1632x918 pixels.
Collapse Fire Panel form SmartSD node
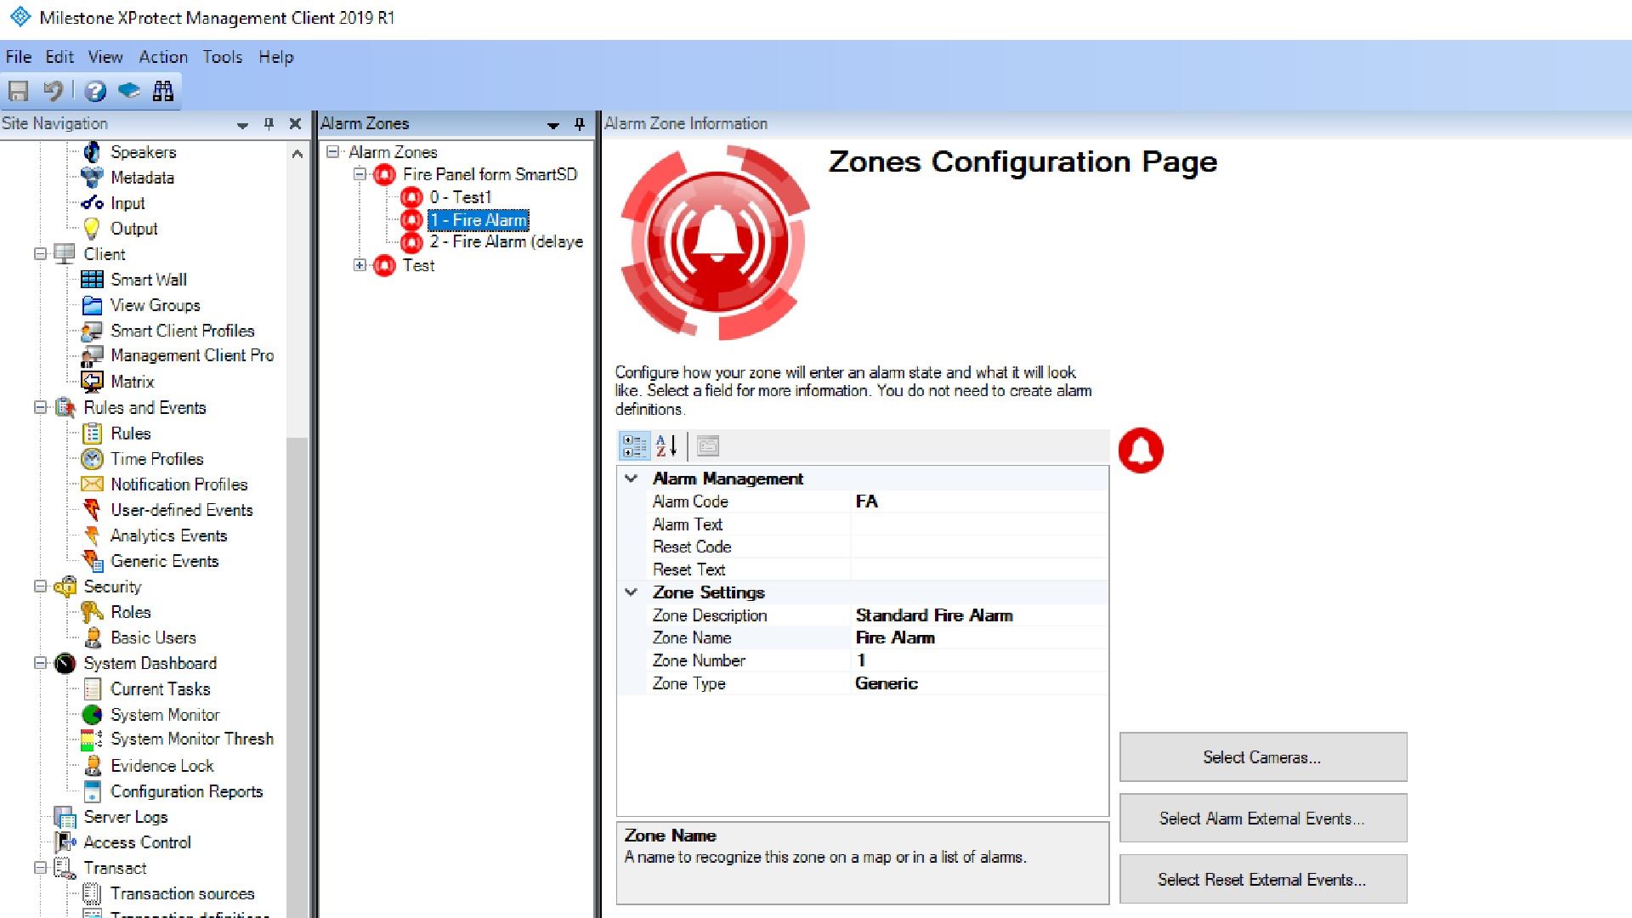360,174
